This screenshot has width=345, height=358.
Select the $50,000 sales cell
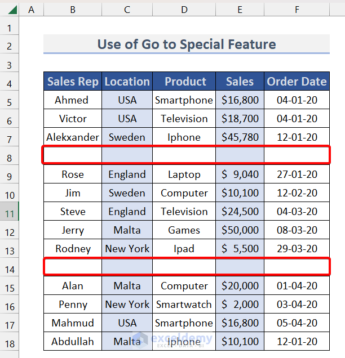tap(240, 230)
